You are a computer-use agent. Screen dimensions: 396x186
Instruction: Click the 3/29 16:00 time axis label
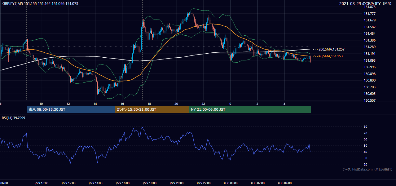[x=122, y=183]
